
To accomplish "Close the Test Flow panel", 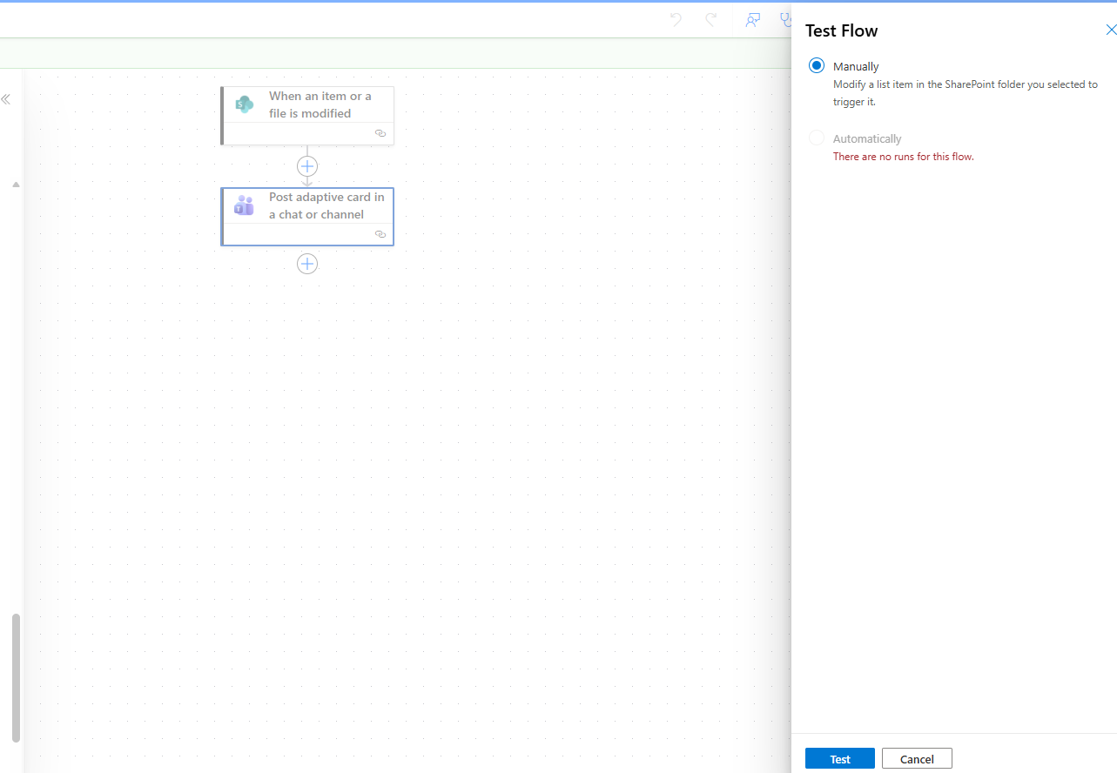I will (1110, 30).
